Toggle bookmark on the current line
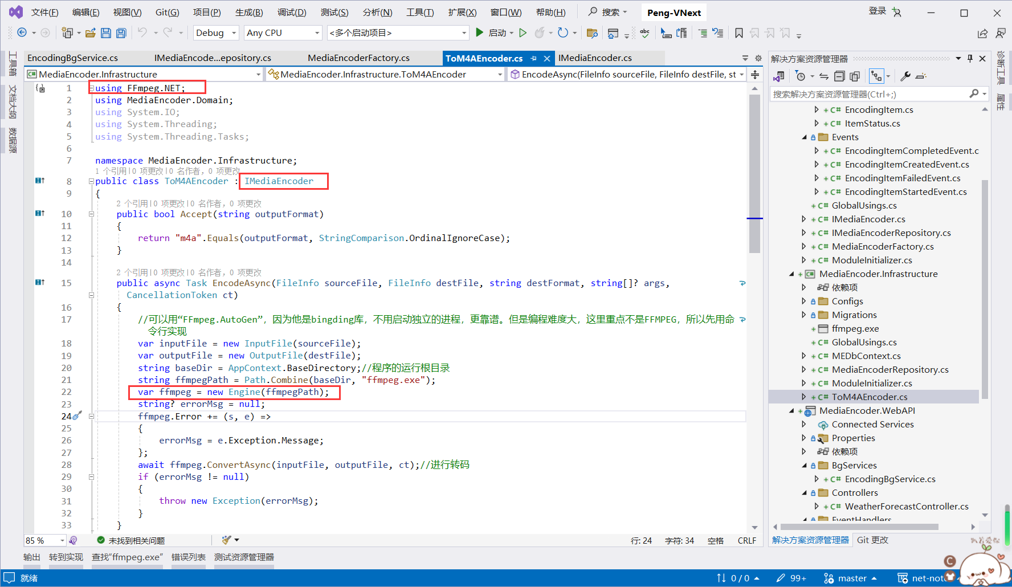The image size is (1012, 587). pos(739,33)
